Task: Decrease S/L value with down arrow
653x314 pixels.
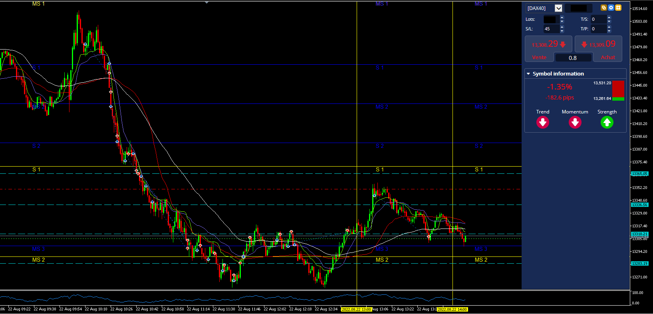Action: coord(562,31)
